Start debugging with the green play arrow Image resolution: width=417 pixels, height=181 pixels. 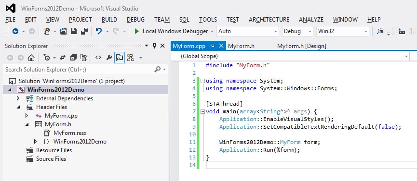(137, 31)
